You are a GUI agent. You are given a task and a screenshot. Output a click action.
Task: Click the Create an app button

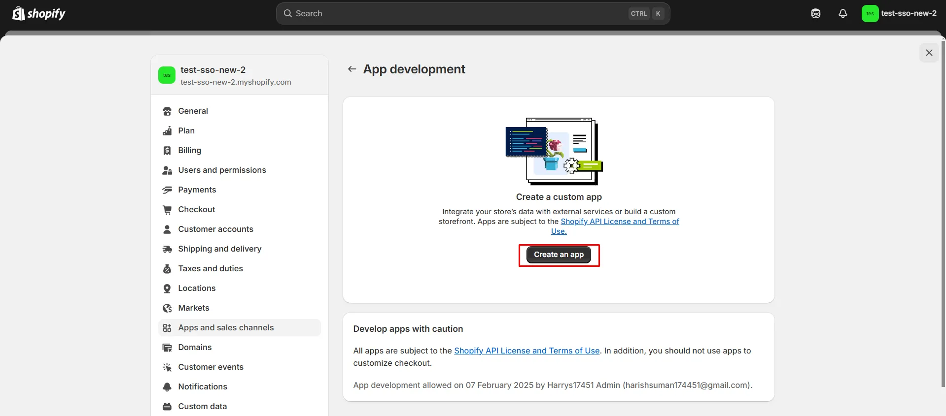coord(559,255)
